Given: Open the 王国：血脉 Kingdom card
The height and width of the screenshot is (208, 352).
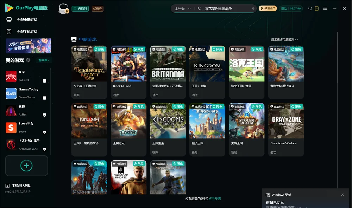Looking at the screenshot, I should 207,72.
